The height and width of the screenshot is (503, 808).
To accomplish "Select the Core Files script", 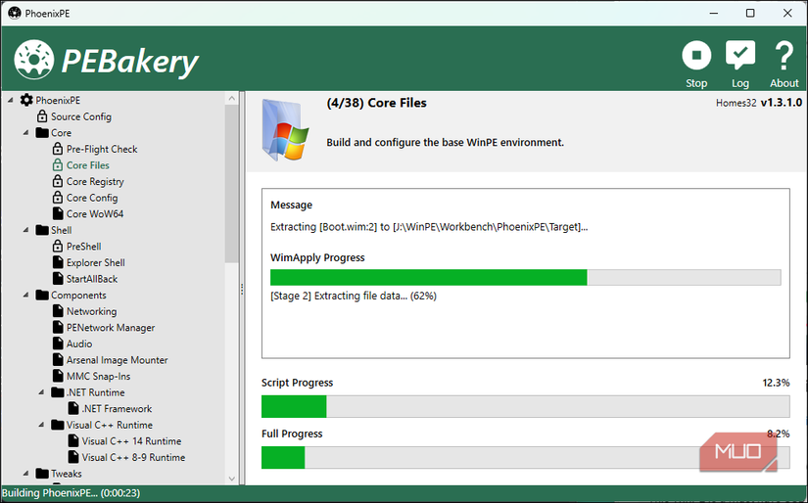I will tap(87, 165).
